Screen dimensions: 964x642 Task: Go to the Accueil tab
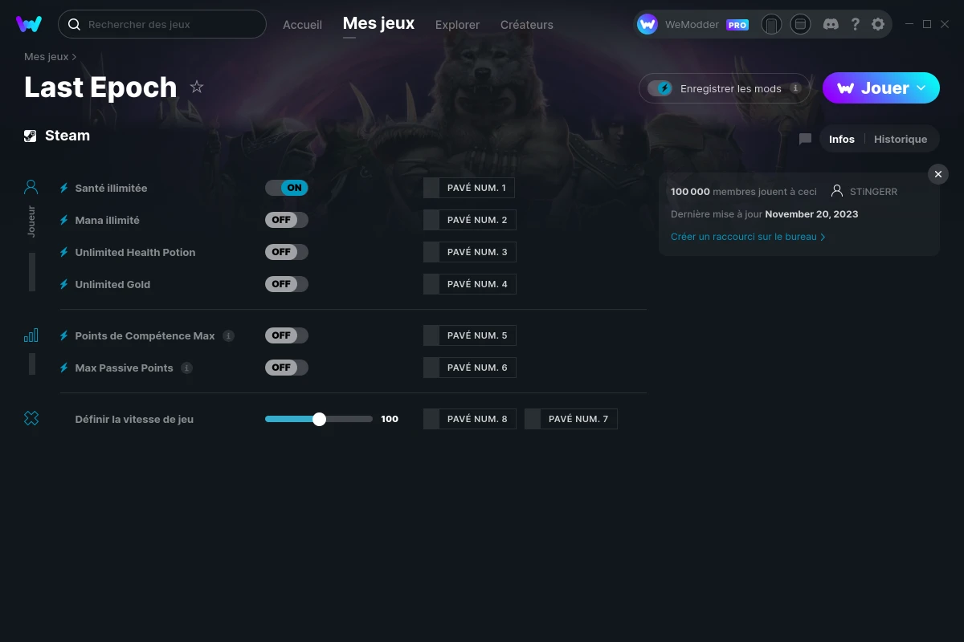pos(302,25)
